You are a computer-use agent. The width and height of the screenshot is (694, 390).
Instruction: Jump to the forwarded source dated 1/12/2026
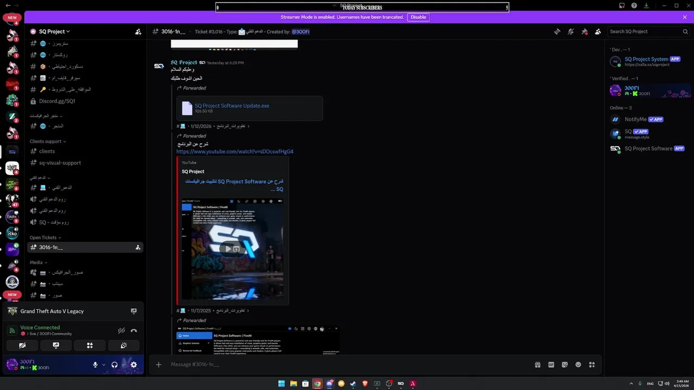(x=213, y=126)
